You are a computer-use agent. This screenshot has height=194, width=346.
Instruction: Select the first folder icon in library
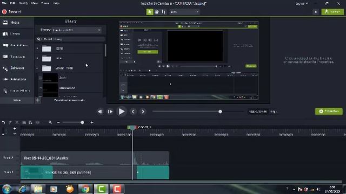[46, 48]
